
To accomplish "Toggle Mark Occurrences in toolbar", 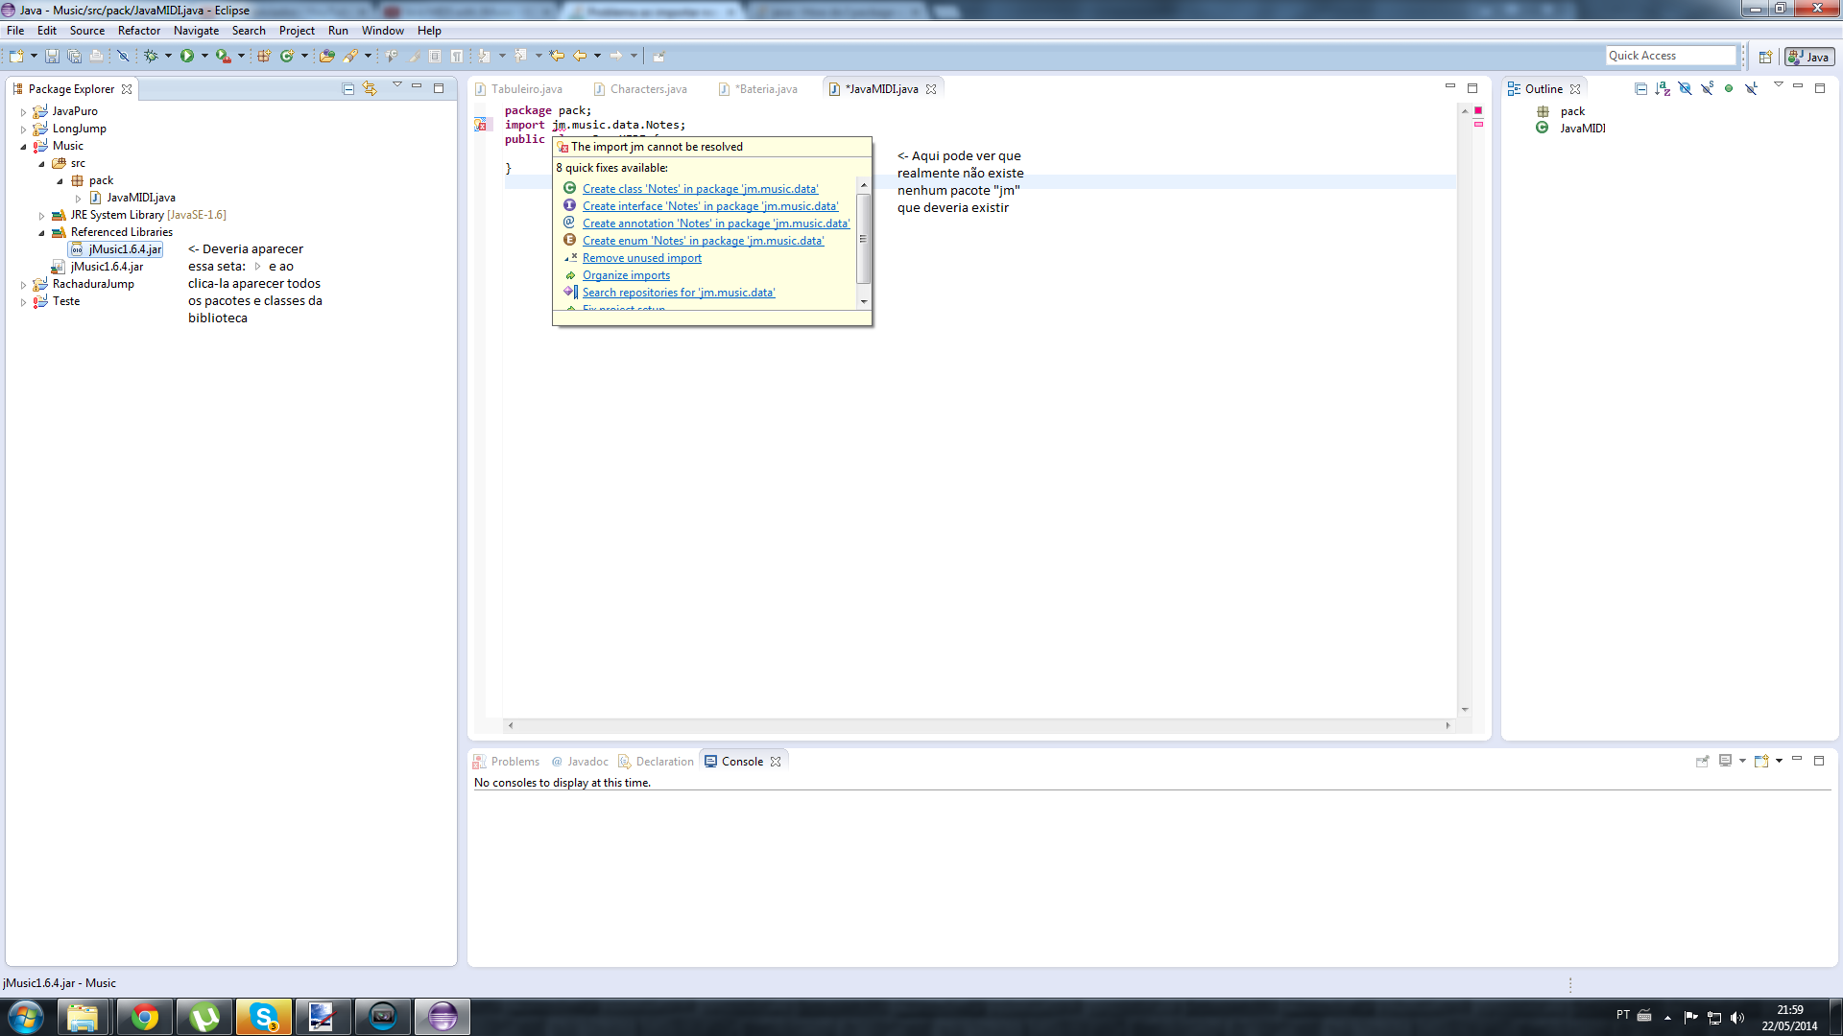I will (415, 57).
